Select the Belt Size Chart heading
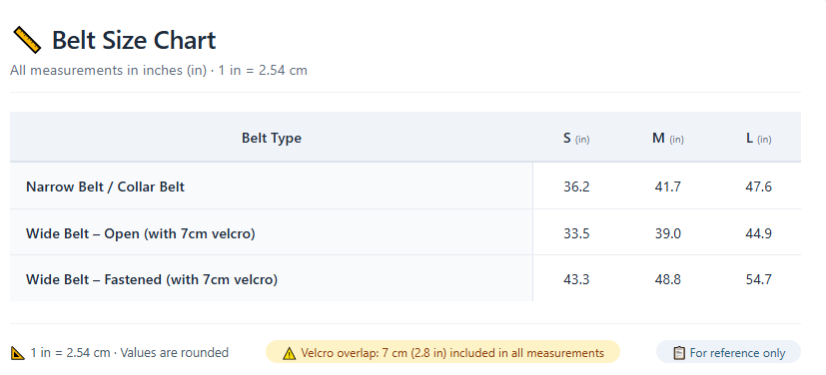826x375 pixels. point(134,41)
